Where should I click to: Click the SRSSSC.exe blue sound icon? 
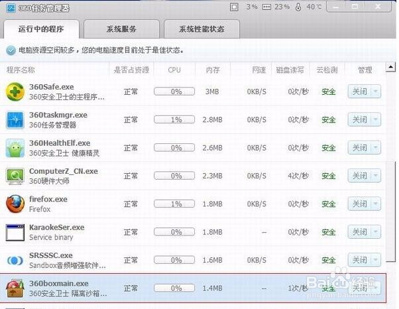pos(15,261)
